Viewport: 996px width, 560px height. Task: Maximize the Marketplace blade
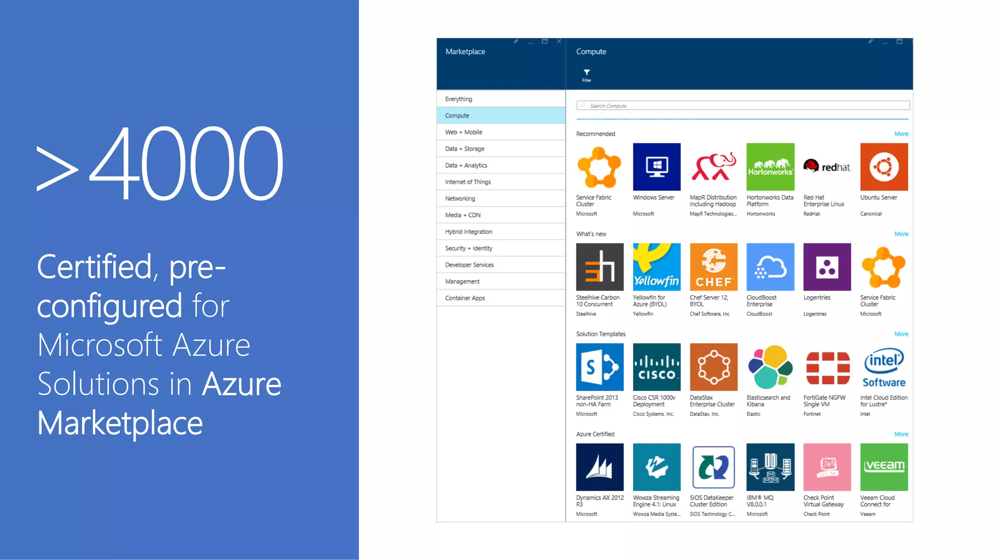point(545,42)
